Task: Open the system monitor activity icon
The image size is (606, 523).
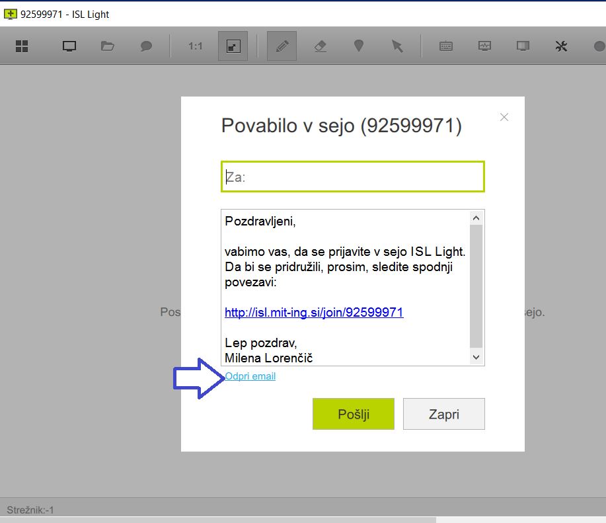Action: (484, 46)
